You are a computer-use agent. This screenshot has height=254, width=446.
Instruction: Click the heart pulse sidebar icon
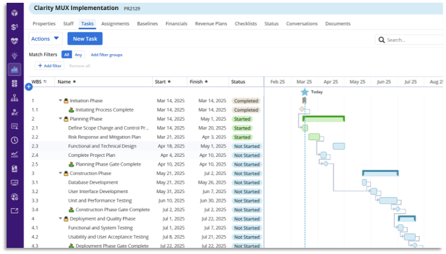[15, 41]
